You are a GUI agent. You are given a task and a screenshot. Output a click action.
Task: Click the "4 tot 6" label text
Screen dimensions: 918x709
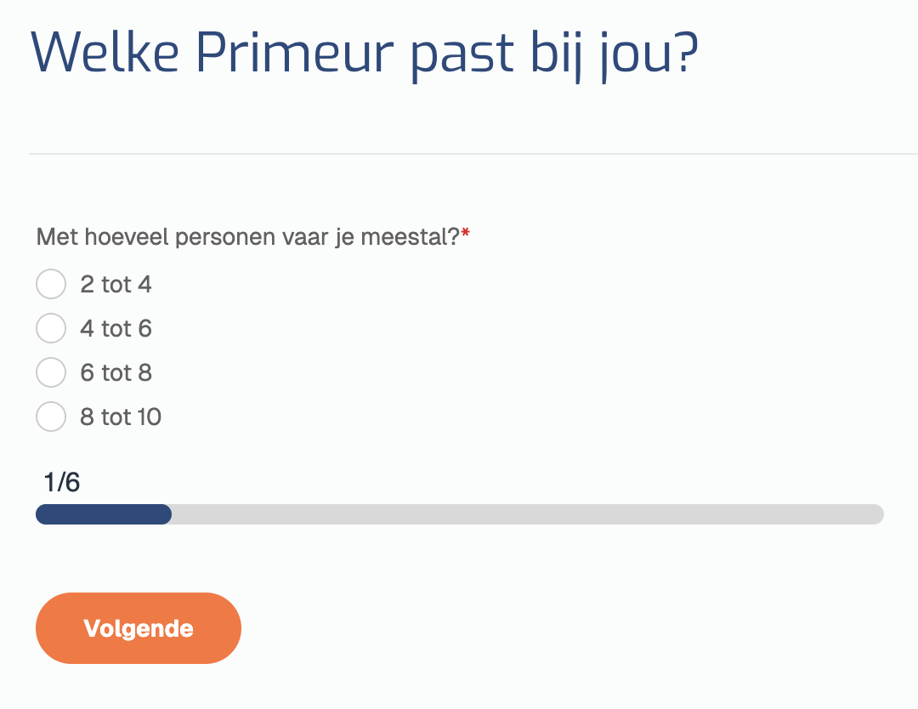(116, 329)
